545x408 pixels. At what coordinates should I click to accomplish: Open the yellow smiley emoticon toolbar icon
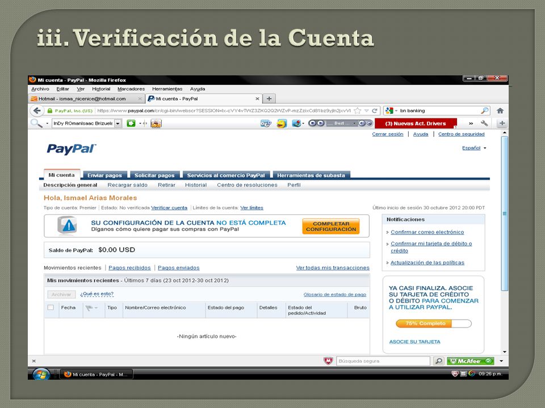[x=282, y=123]
